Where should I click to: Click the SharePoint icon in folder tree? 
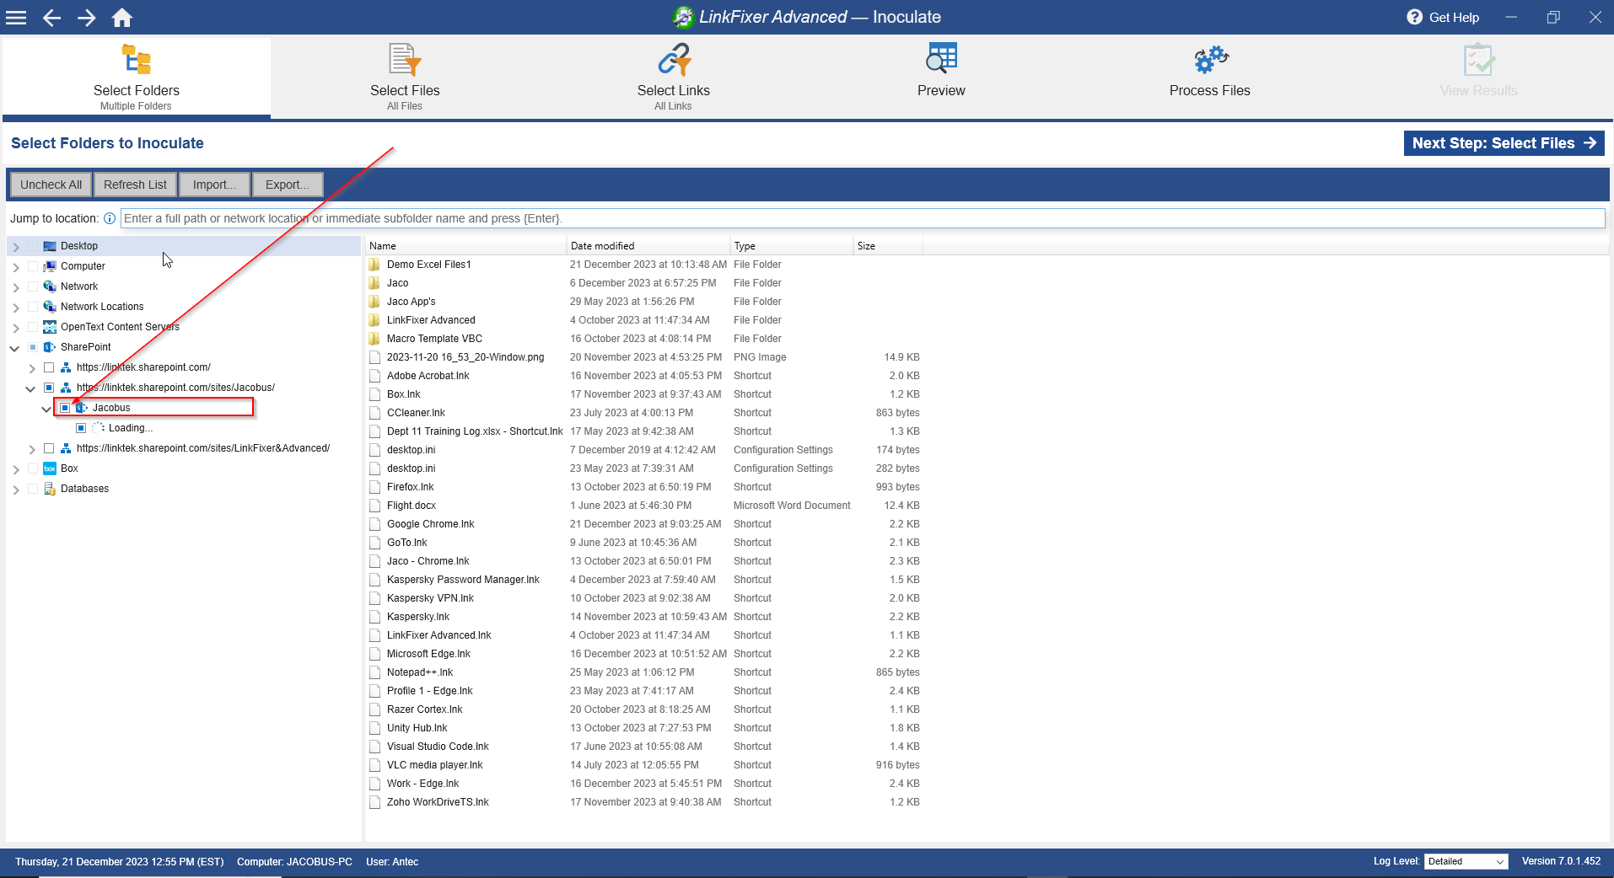point(50,347)
